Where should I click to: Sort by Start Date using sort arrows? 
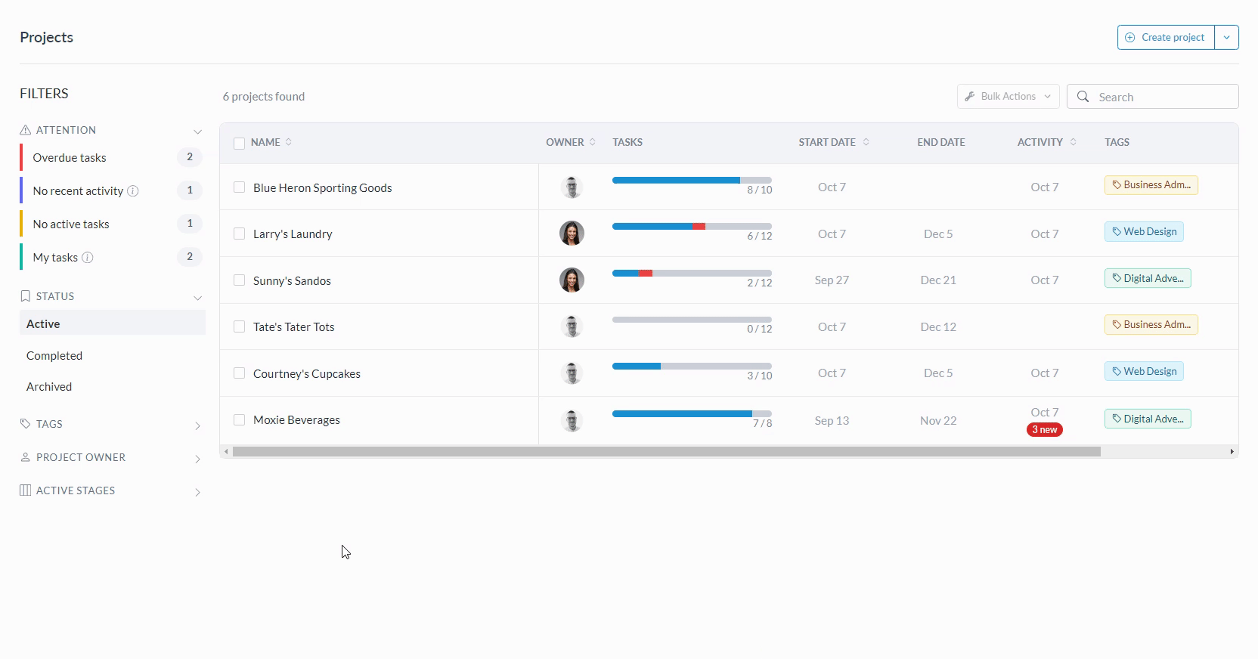tap(866, 142)
